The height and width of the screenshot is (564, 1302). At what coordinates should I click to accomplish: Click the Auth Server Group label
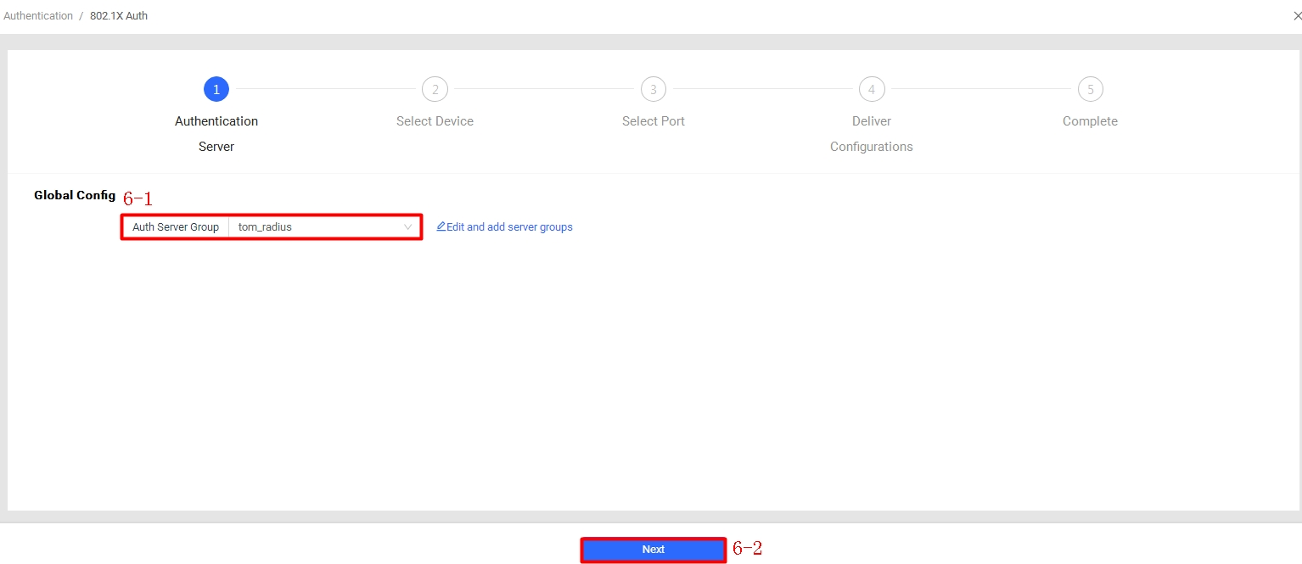(x=176, y=227)
